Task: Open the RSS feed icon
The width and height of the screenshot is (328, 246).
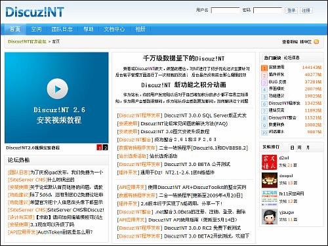Action: click(316, 41)
